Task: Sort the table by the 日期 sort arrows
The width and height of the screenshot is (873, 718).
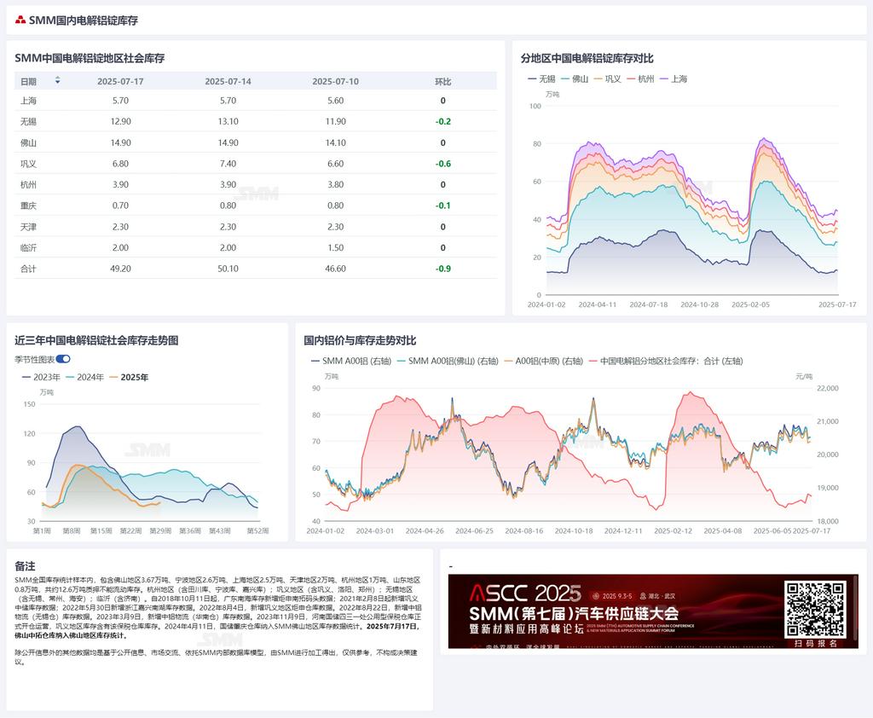Action: click(x=57, y=81)
